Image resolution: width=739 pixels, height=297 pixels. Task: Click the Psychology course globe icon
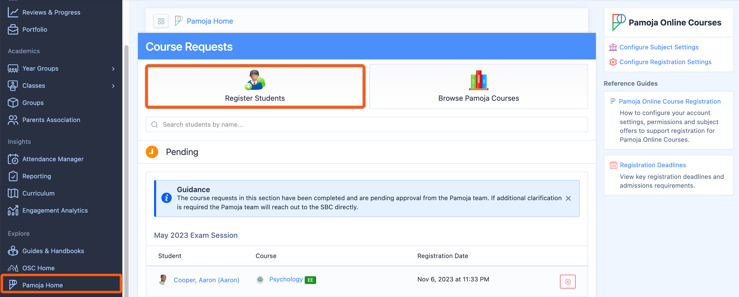click(x=260, y=280)
